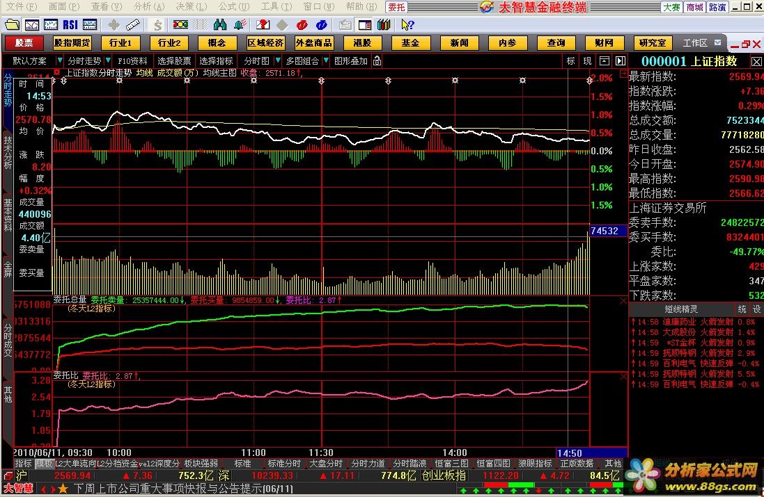Switch to the 港股 tab

(362, 43)
